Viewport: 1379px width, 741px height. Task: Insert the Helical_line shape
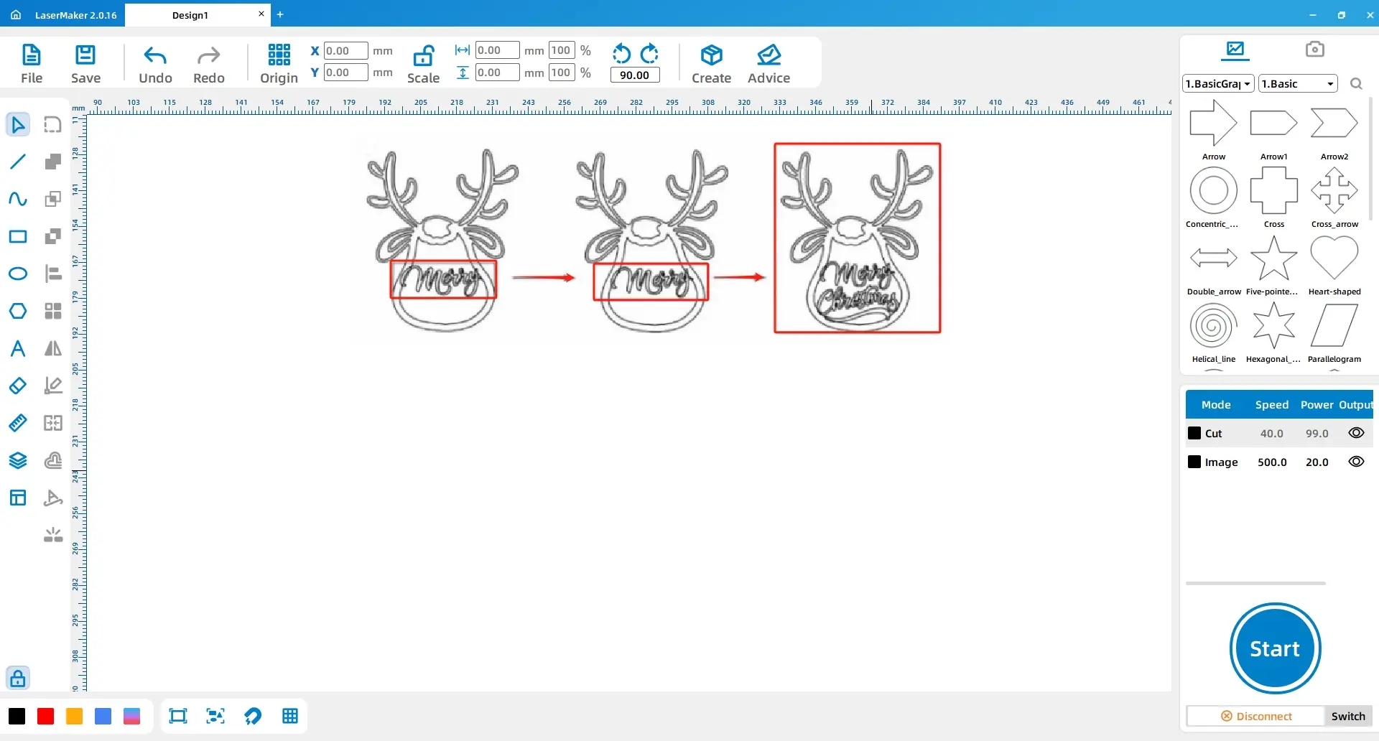coord(1213,333)
